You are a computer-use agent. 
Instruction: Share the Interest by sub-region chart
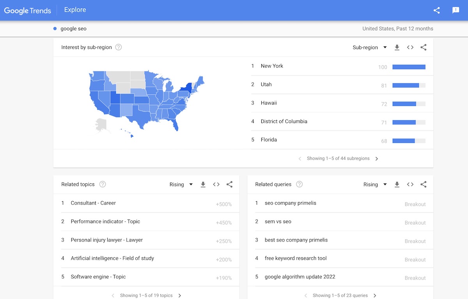423,47
